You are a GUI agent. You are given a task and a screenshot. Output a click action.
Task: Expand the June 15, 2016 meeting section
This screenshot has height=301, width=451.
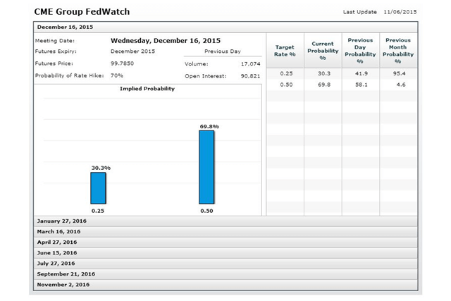click(225, 253)
